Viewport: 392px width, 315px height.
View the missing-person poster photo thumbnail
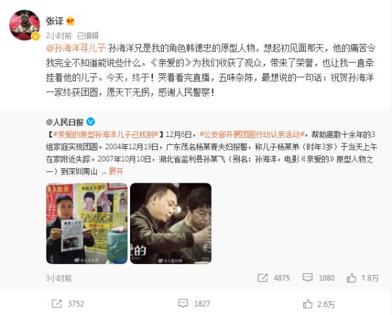coord(87,224)
